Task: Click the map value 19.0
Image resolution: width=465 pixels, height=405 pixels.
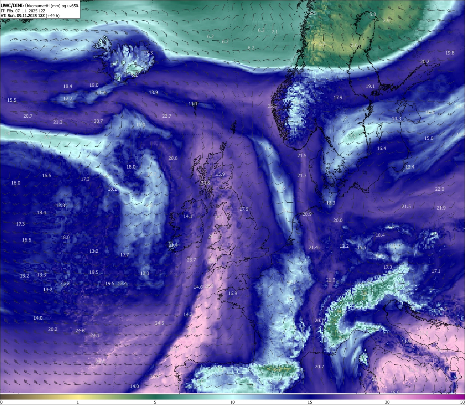Action: pos(94,85)
